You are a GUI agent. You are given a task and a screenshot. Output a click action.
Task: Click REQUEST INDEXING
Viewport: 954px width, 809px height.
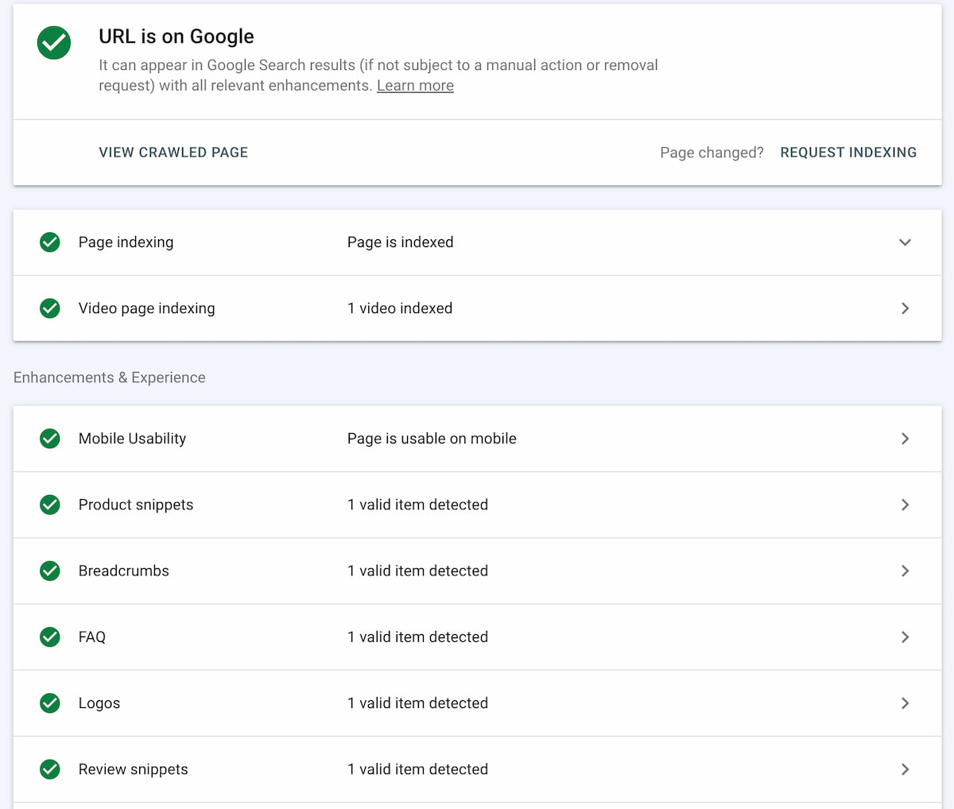pos(848,152)
